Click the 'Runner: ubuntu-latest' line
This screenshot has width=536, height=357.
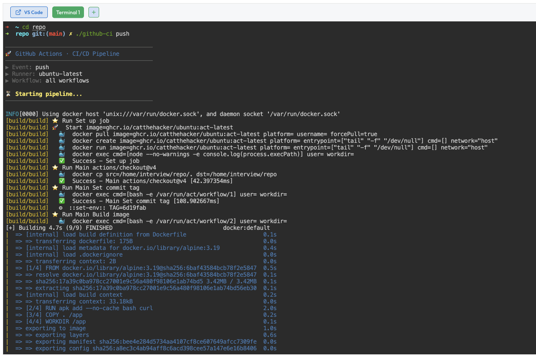pos(44,74)
